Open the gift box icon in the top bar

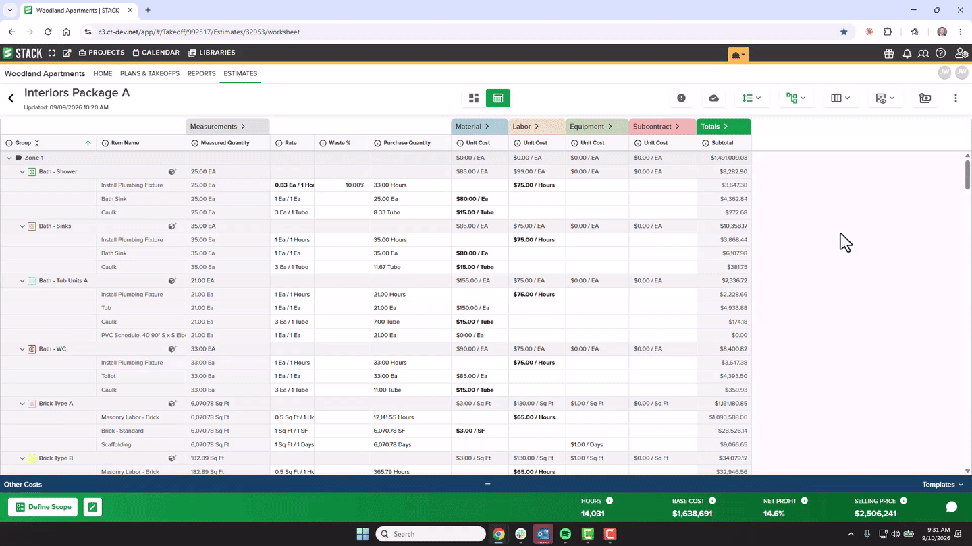click(x=889, y=53)
